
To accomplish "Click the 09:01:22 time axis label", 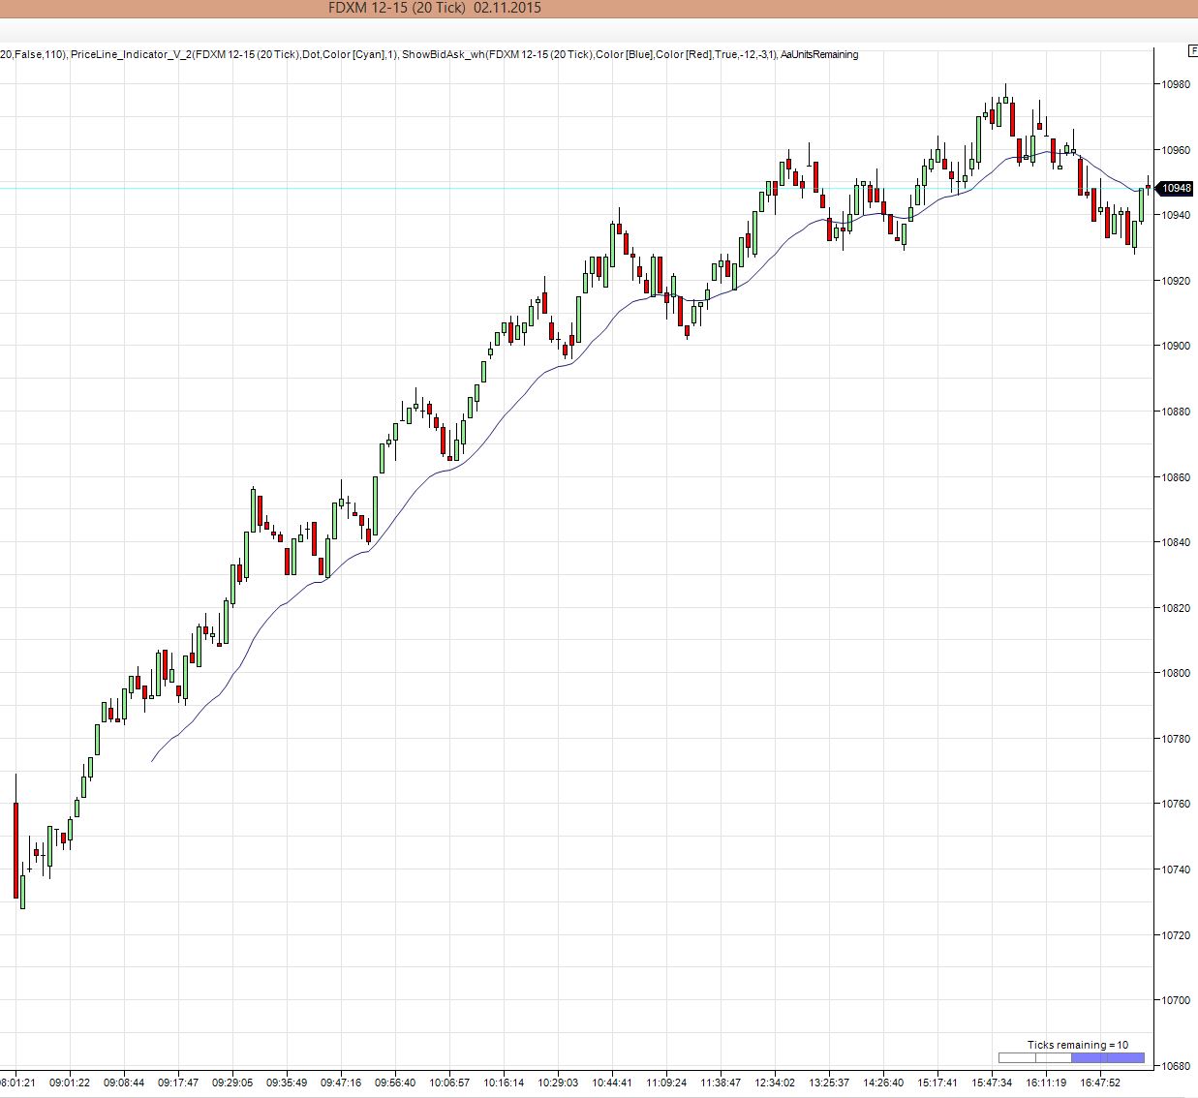I will [70, 1083].
